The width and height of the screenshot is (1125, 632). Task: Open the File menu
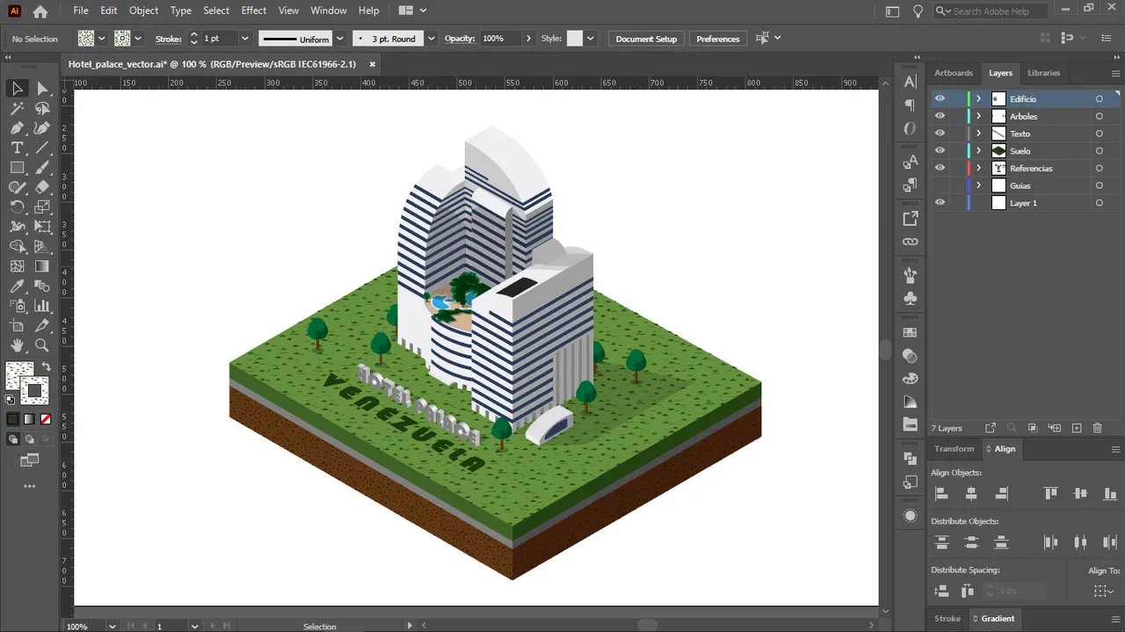tap(81, 11)
